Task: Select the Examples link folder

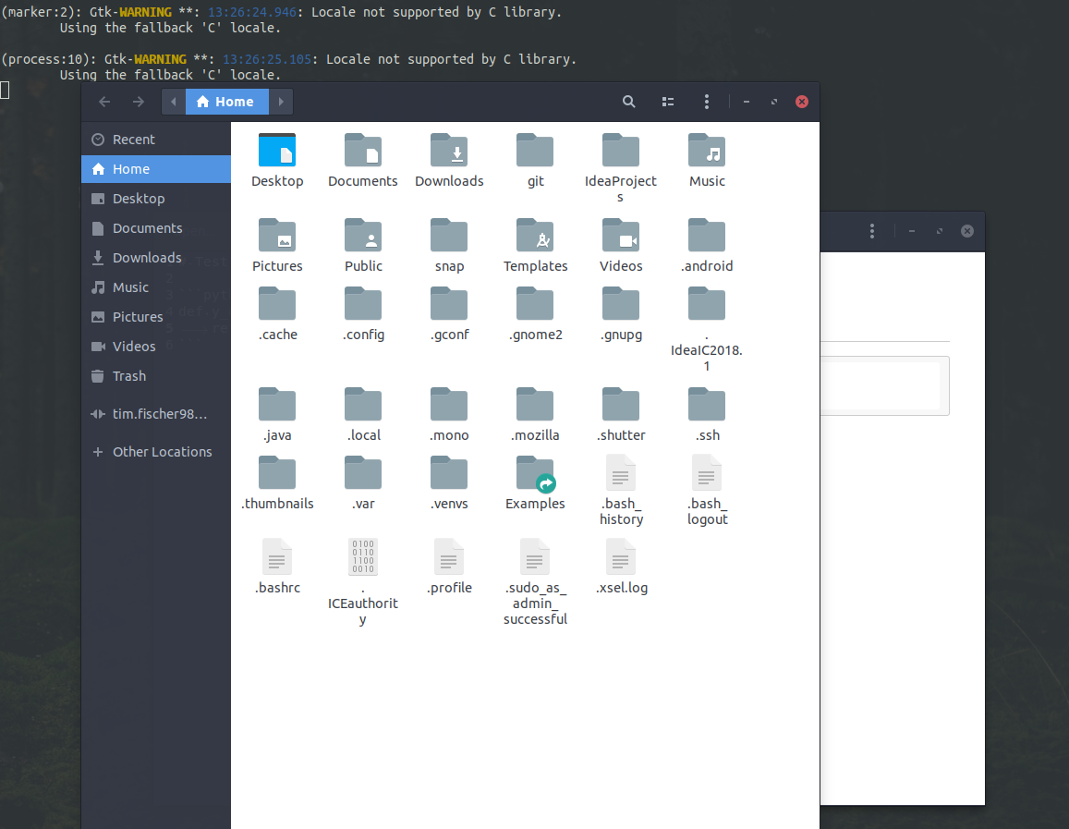Action: coord(535,473)
